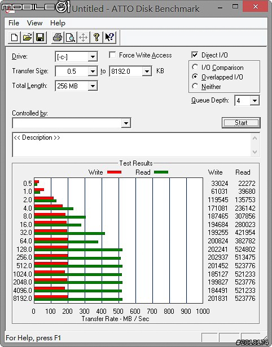
Task: Click the green read bar for 32.0
Action: (x=69, y=233)
